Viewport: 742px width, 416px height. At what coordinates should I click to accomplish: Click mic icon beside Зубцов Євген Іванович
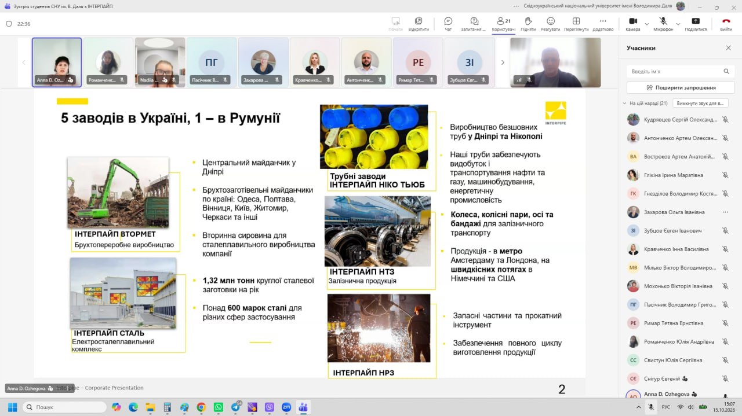coord(725,231)
